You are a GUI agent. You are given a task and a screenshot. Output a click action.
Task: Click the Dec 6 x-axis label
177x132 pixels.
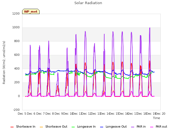click(x=31, y=114)
